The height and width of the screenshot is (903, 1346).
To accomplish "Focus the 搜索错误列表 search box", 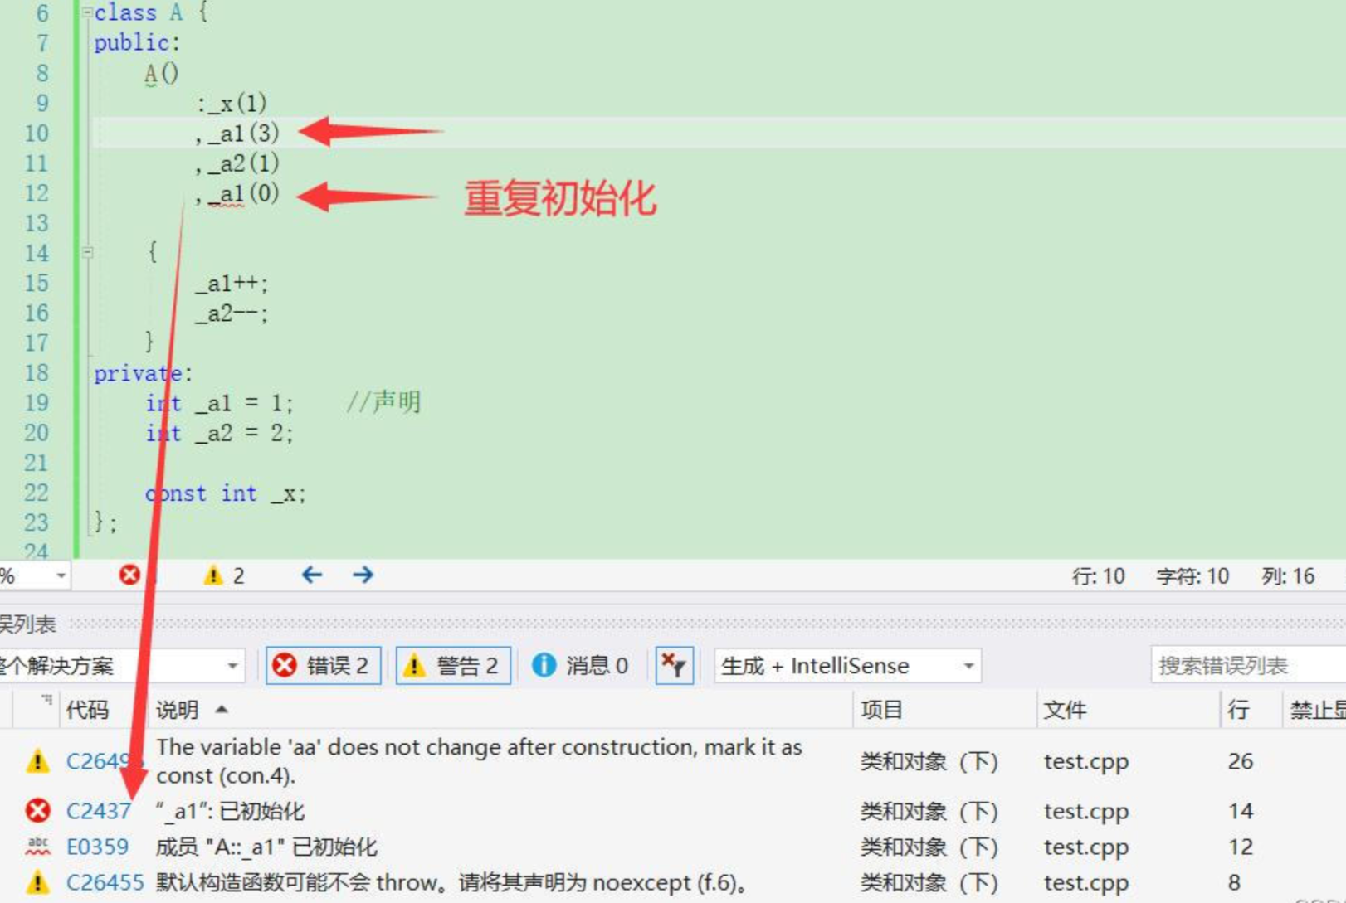I will 1248,665.
